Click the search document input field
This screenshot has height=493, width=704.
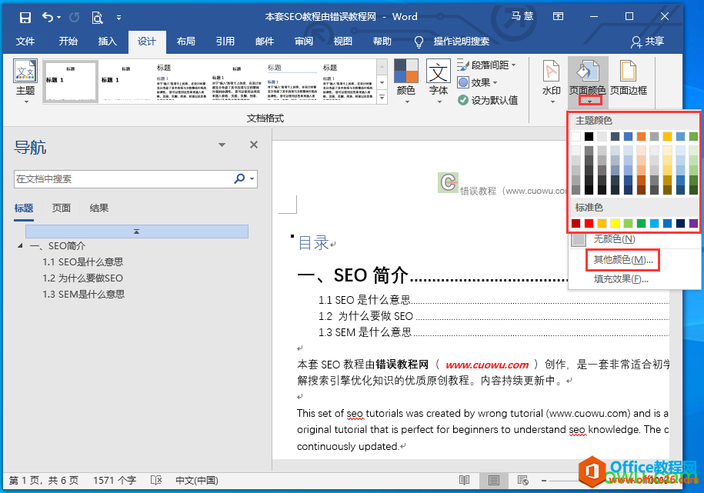click(x=123, y=178)
